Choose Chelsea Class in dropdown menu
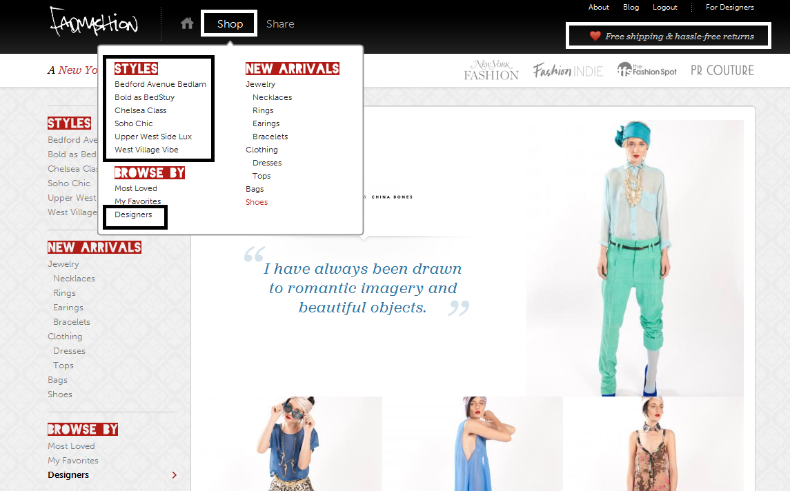790x491 pixels. (140, 110)
